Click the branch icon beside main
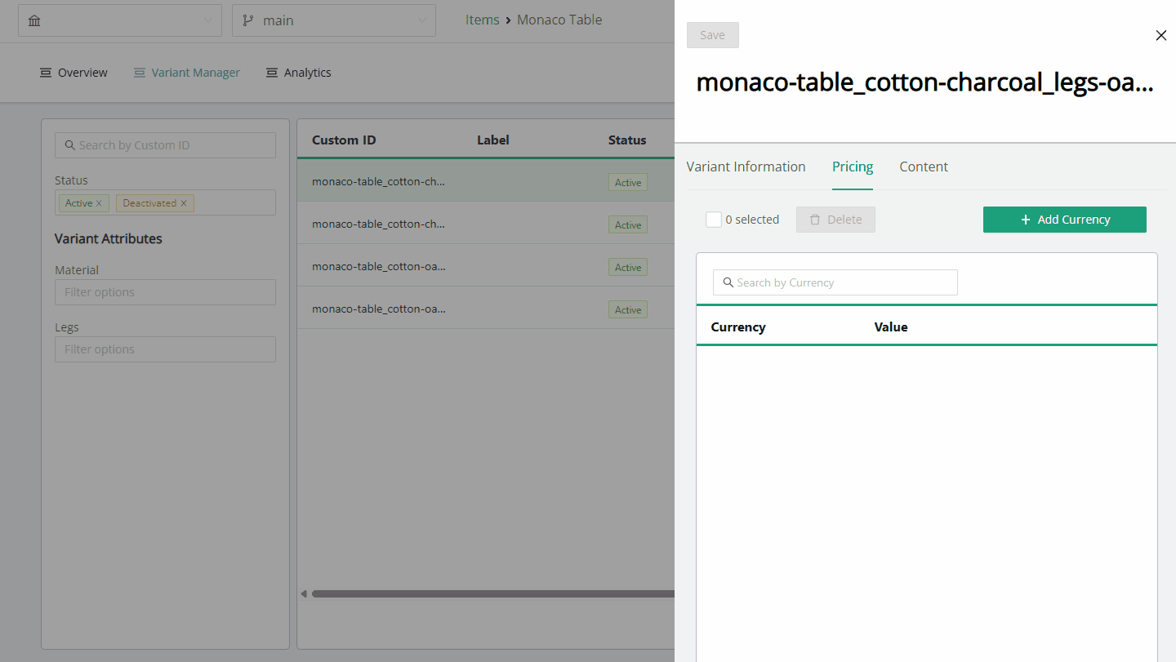Viewport: 1176px width, 662px height. (248, 20)
